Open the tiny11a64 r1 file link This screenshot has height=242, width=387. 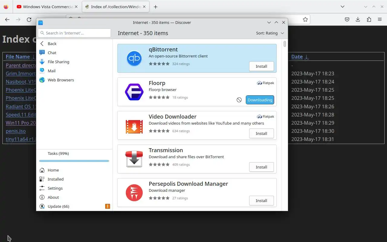21,139
